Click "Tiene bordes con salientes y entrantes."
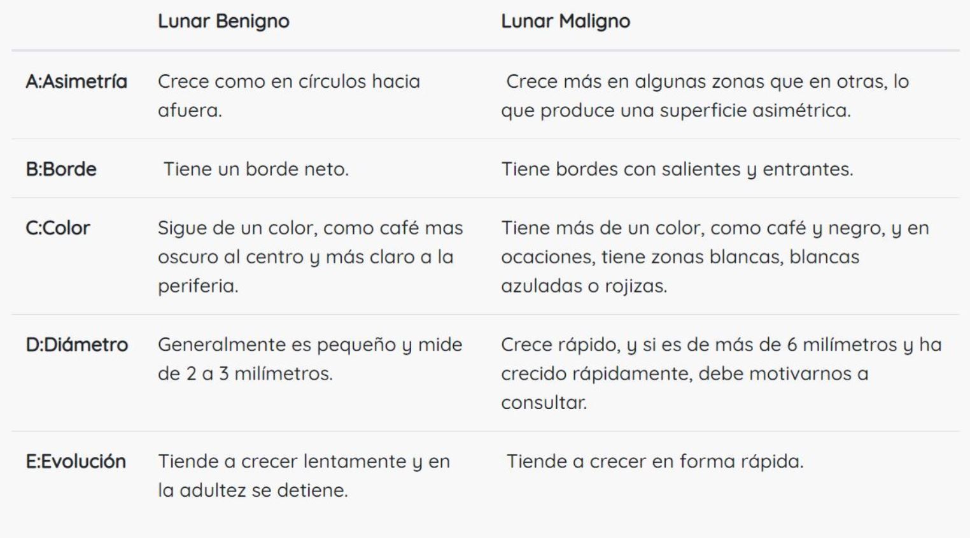The height and width of the screenshot is (538, 970). [677, 169]
